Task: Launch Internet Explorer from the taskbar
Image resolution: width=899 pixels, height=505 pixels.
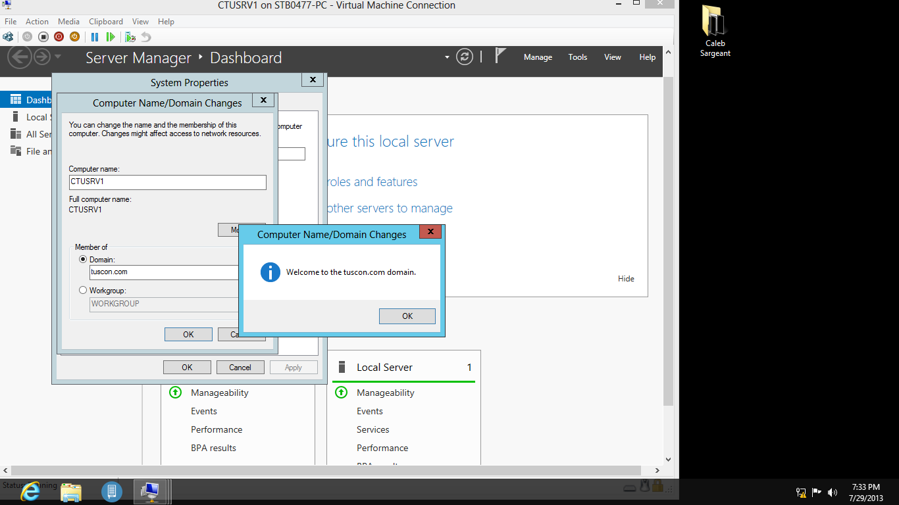Action: (30, 491)
